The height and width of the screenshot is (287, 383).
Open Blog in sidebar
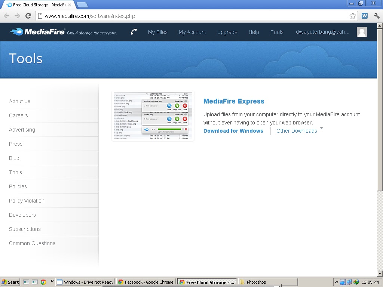pos(14,158)
